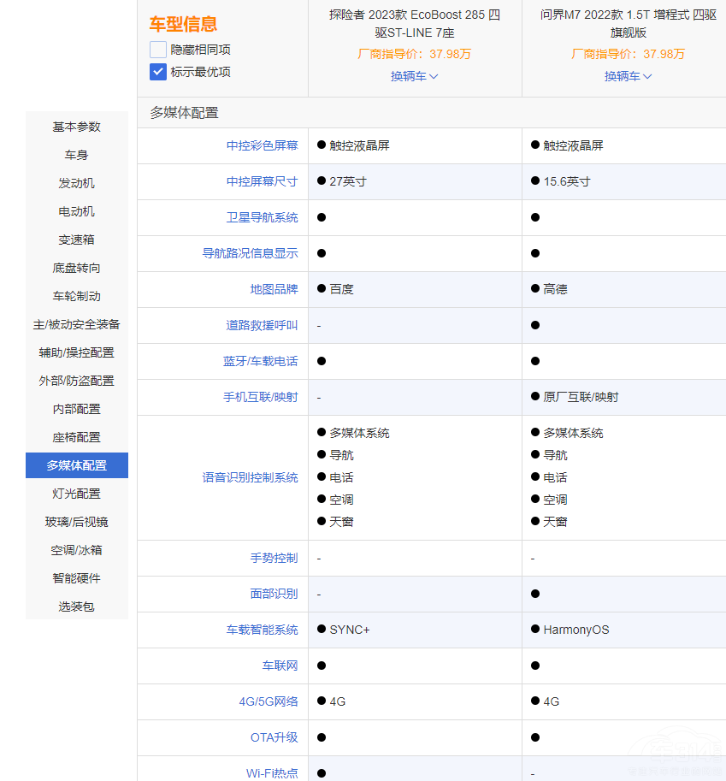Image resolution: width=726 pixels, height=781 pixels.
Task: Open 灯光配置 in the sidebar
Action: pyautogui.click(x=77, y=494)
